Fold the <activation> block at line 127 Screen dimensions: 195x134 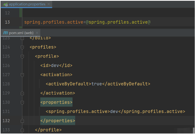pyautogui.click(x=22, y=75)
